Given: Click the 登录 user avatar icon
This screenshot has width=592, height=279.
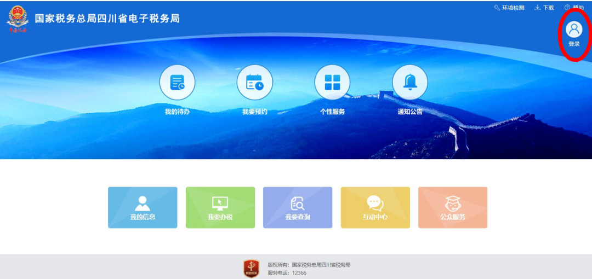Looking at the screenshot, I should coord(574,30).
